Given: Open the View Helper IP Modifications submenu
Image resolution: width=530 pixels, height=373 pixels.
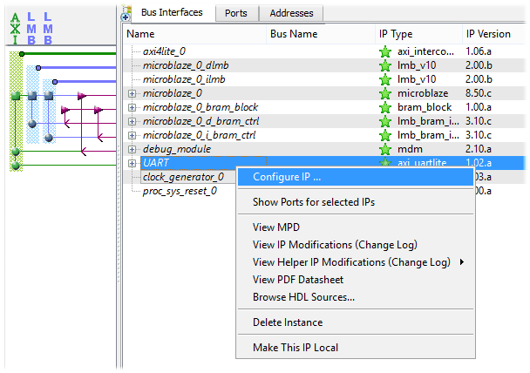Looking at the screenshot, I should click(358, 262).
